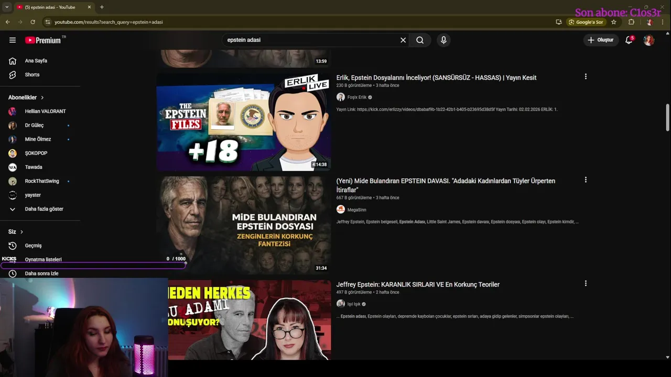
Task: Open Mide Bulandıran Epstein Dosyası thumbnail
Action: click(x=243, y=225)
